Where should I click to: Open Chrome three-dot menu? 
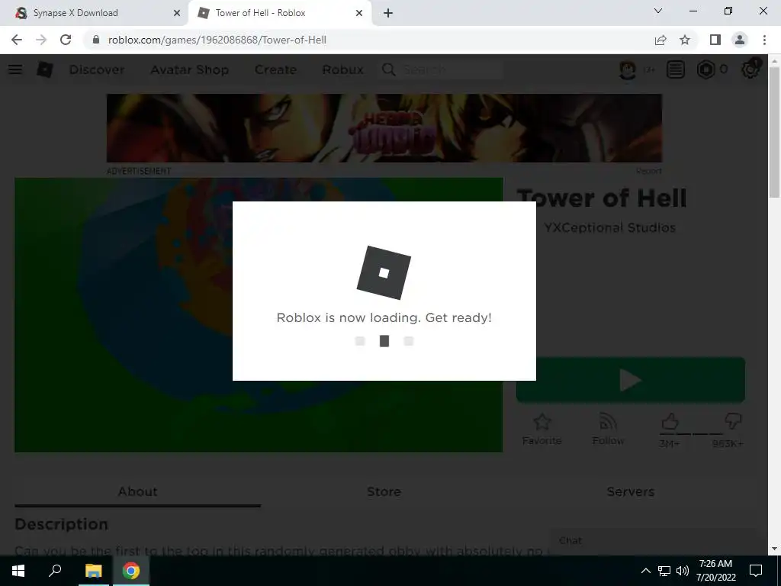[x=764, y=40]
